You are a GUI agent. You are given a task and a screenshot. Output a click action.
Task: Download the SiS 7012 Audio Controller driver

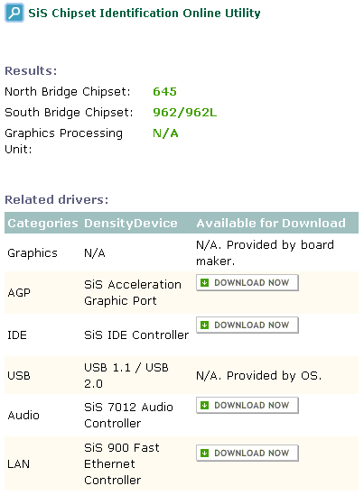(247, 405)
